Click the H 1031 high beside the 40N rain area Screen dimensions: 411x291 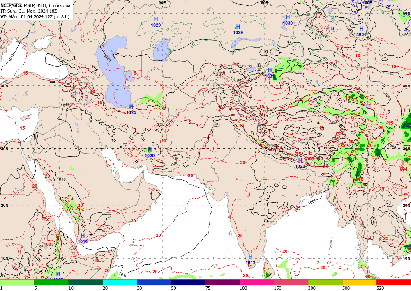click(x=270, y=73)
